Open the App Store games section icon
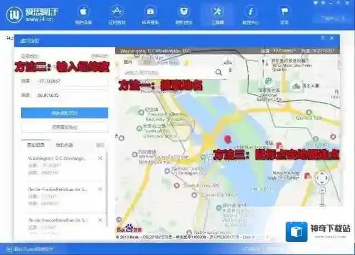The height and width of the screenshot is (255, 355). pos(117,12)
